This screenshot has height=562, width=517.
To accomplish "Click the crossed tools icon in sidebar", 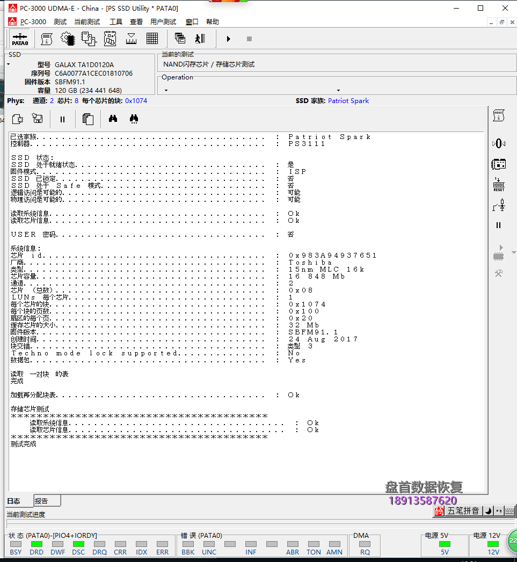I will 499,273.
